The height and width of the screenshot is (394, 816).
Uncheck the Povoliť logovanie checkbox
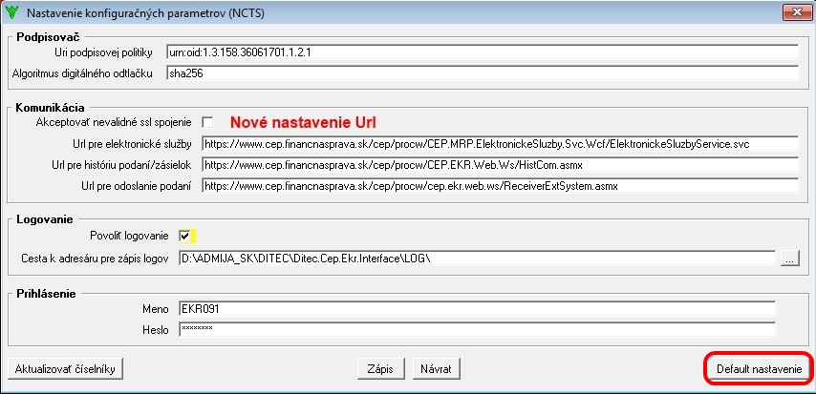184,236
